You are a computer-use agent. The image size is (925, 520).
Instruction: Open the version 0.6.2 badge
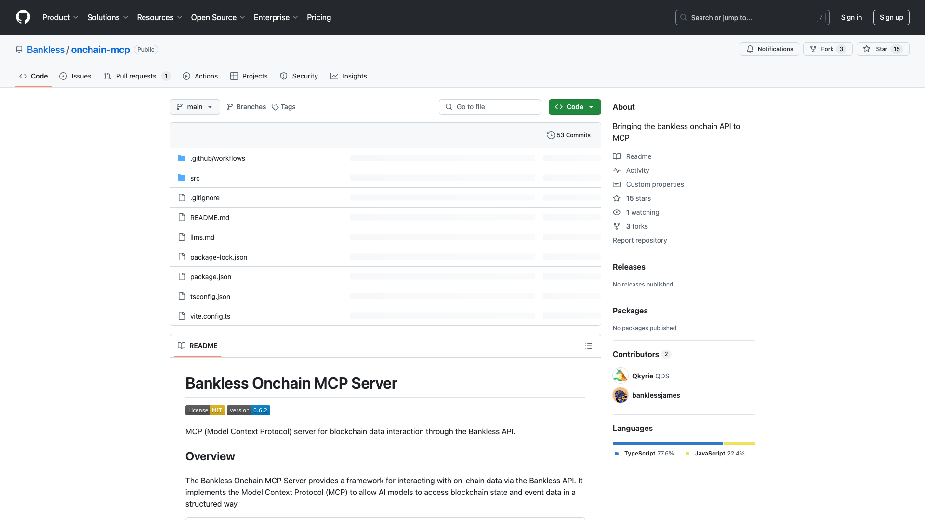pyautogui.click(x=249, y=410)
